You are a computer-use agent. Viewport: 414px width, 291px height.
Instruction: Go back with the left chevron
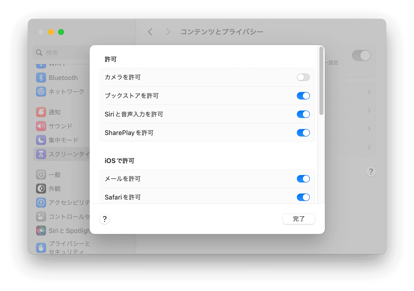[150, 32]
